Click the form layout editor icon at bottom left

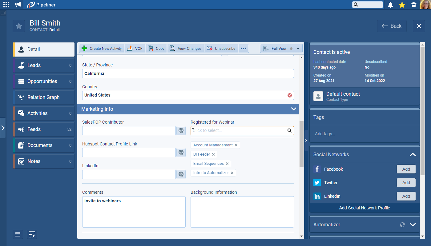tap(32, 234)
